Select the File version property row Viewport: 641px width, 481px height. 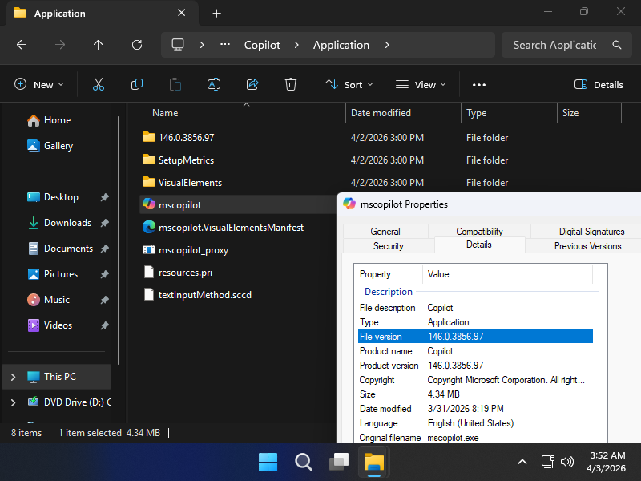coord(475,336)
